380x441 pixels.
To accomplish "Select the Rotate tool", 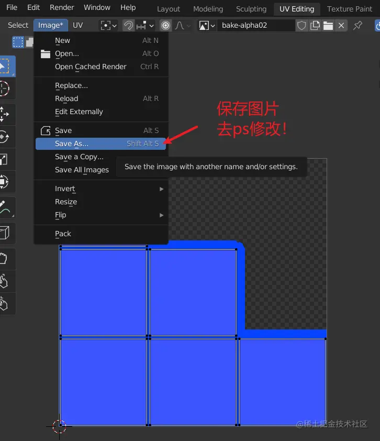I will 6,137.
